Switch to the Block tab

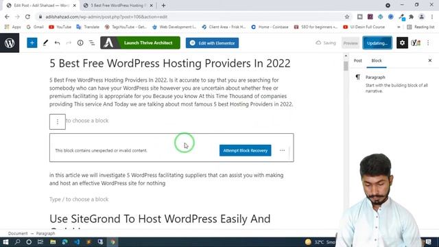pyautogui.click(x=377, y=60)
